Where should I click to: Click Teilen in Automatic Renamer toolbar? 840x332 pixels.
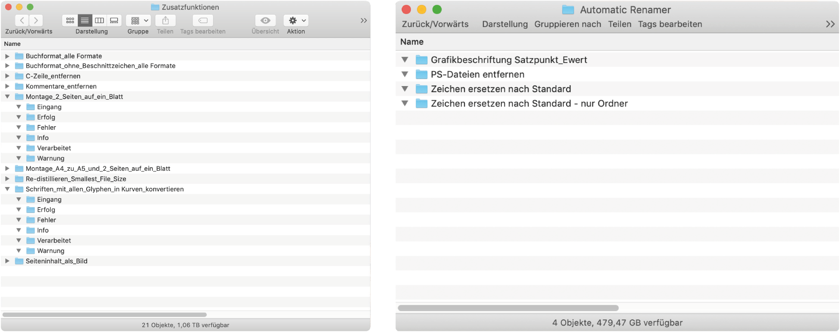pos(619,24)
